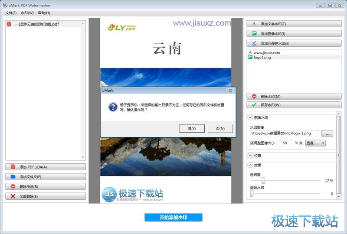Click the red X icon on 全部删除
347x234 pixels.
[x=13, y=196]
